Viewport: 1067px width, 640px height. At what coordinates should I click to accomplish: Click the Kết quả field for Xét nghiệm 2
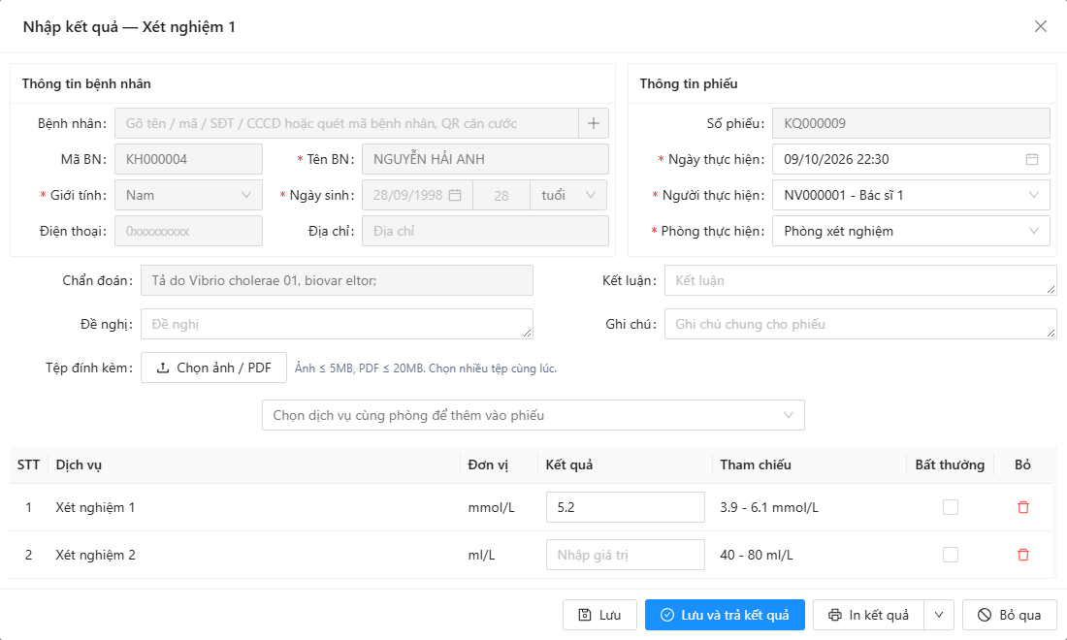coord(626,555)
